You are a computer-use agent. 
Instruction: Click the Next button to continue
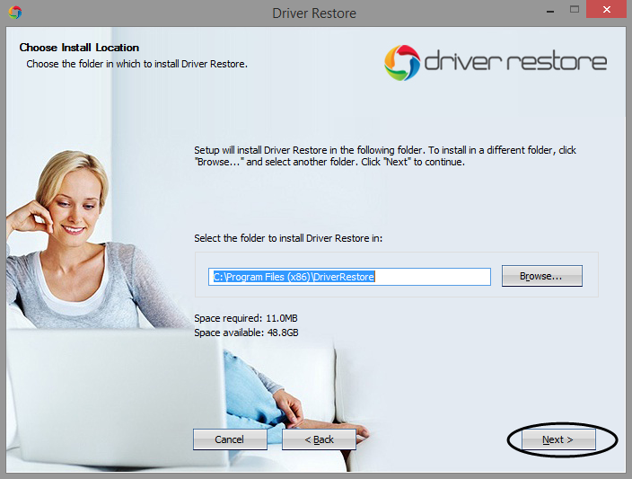[558, 439]
